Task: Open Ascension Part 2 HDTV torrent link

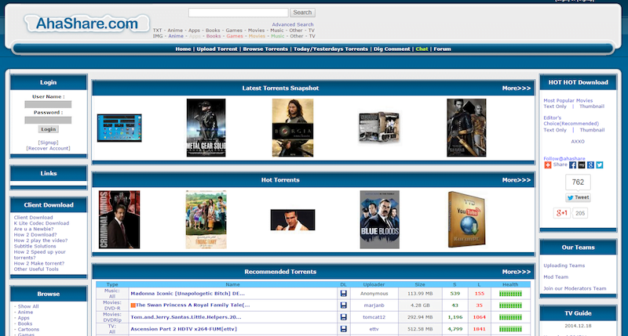Action: pos(184,329)
